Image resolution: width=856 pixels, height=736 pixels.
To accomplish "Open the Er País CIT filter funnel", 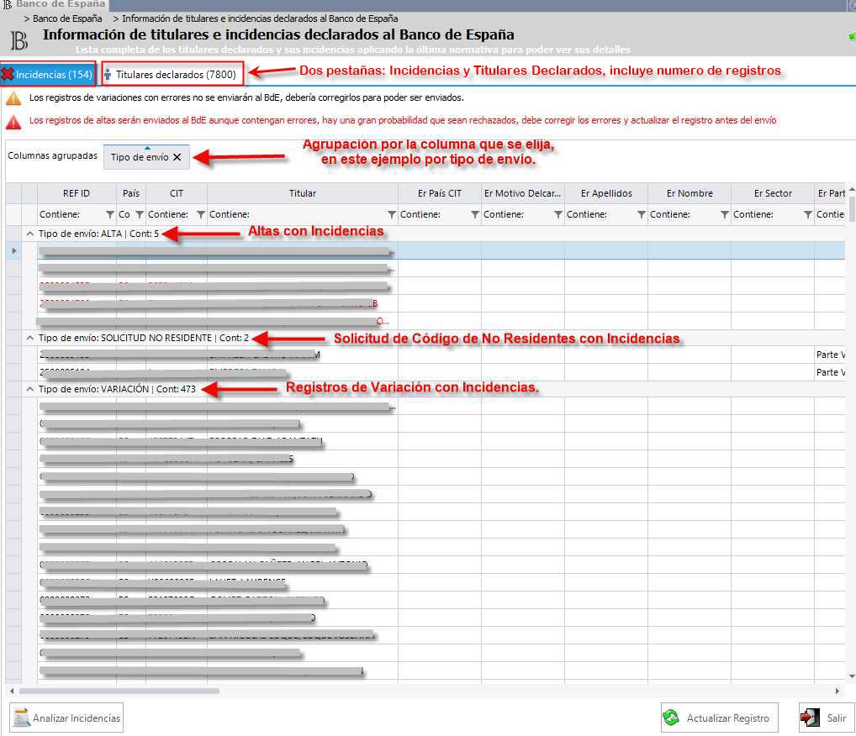I will tap(475, 214).
